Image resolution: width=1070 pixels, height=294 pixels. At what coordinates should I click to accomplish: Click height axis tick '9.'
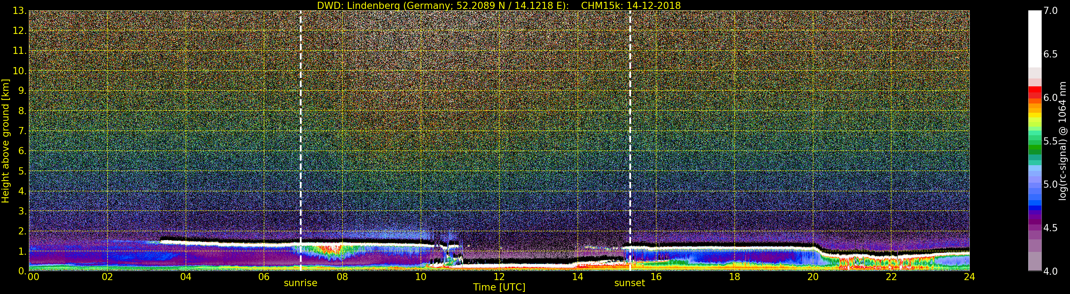[x=22, y=91]
